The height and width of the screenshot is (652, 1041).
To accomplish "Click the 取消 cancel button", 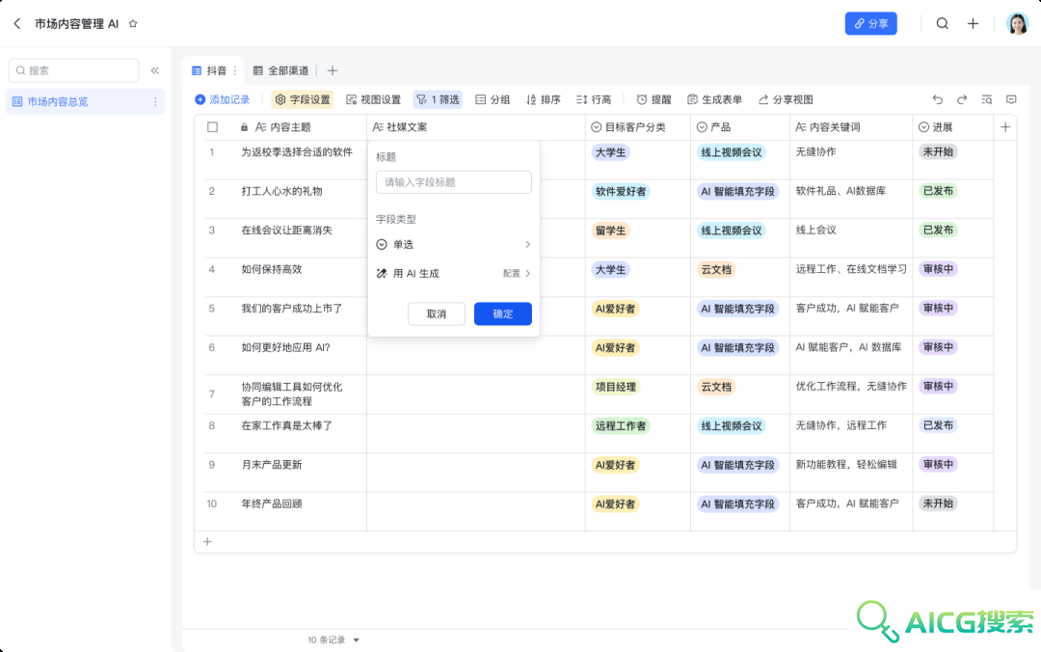I will point(437,313).
